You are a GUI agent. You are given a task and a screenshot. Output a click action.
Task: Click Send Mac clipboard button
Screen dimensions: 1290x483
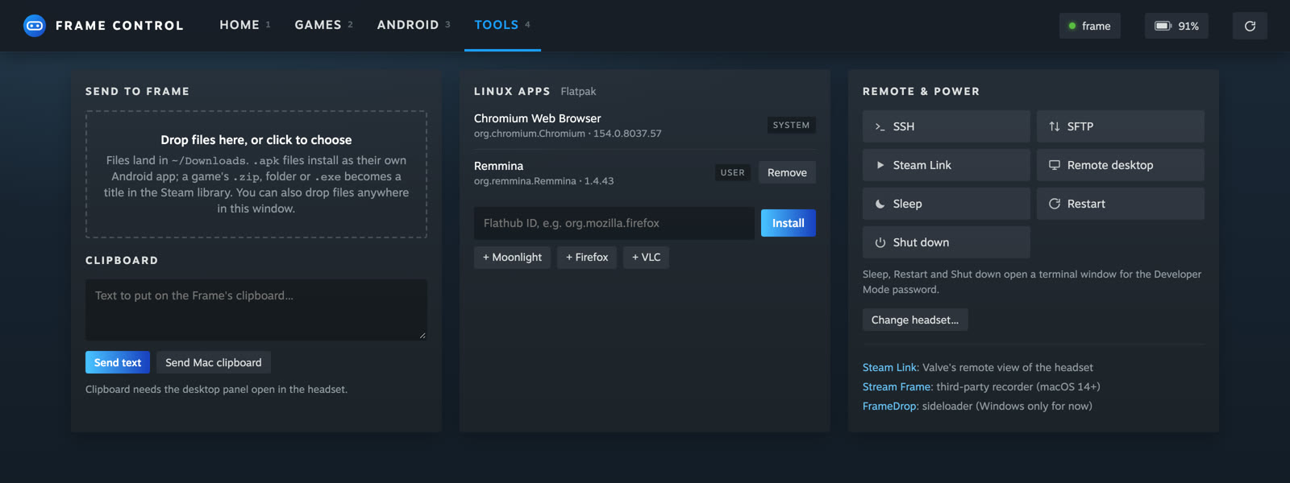click(x=214, y=362)
